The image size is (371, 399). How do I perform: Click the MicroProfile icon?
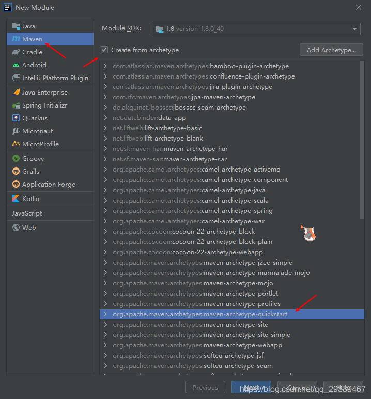[16, 144]
